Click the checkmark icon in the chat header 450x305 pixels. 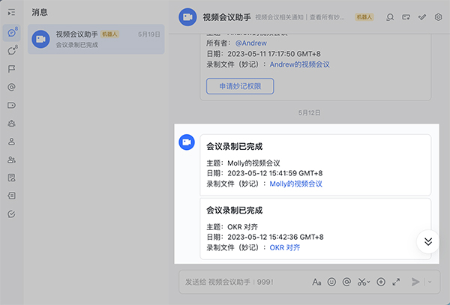tap(422, 16)
